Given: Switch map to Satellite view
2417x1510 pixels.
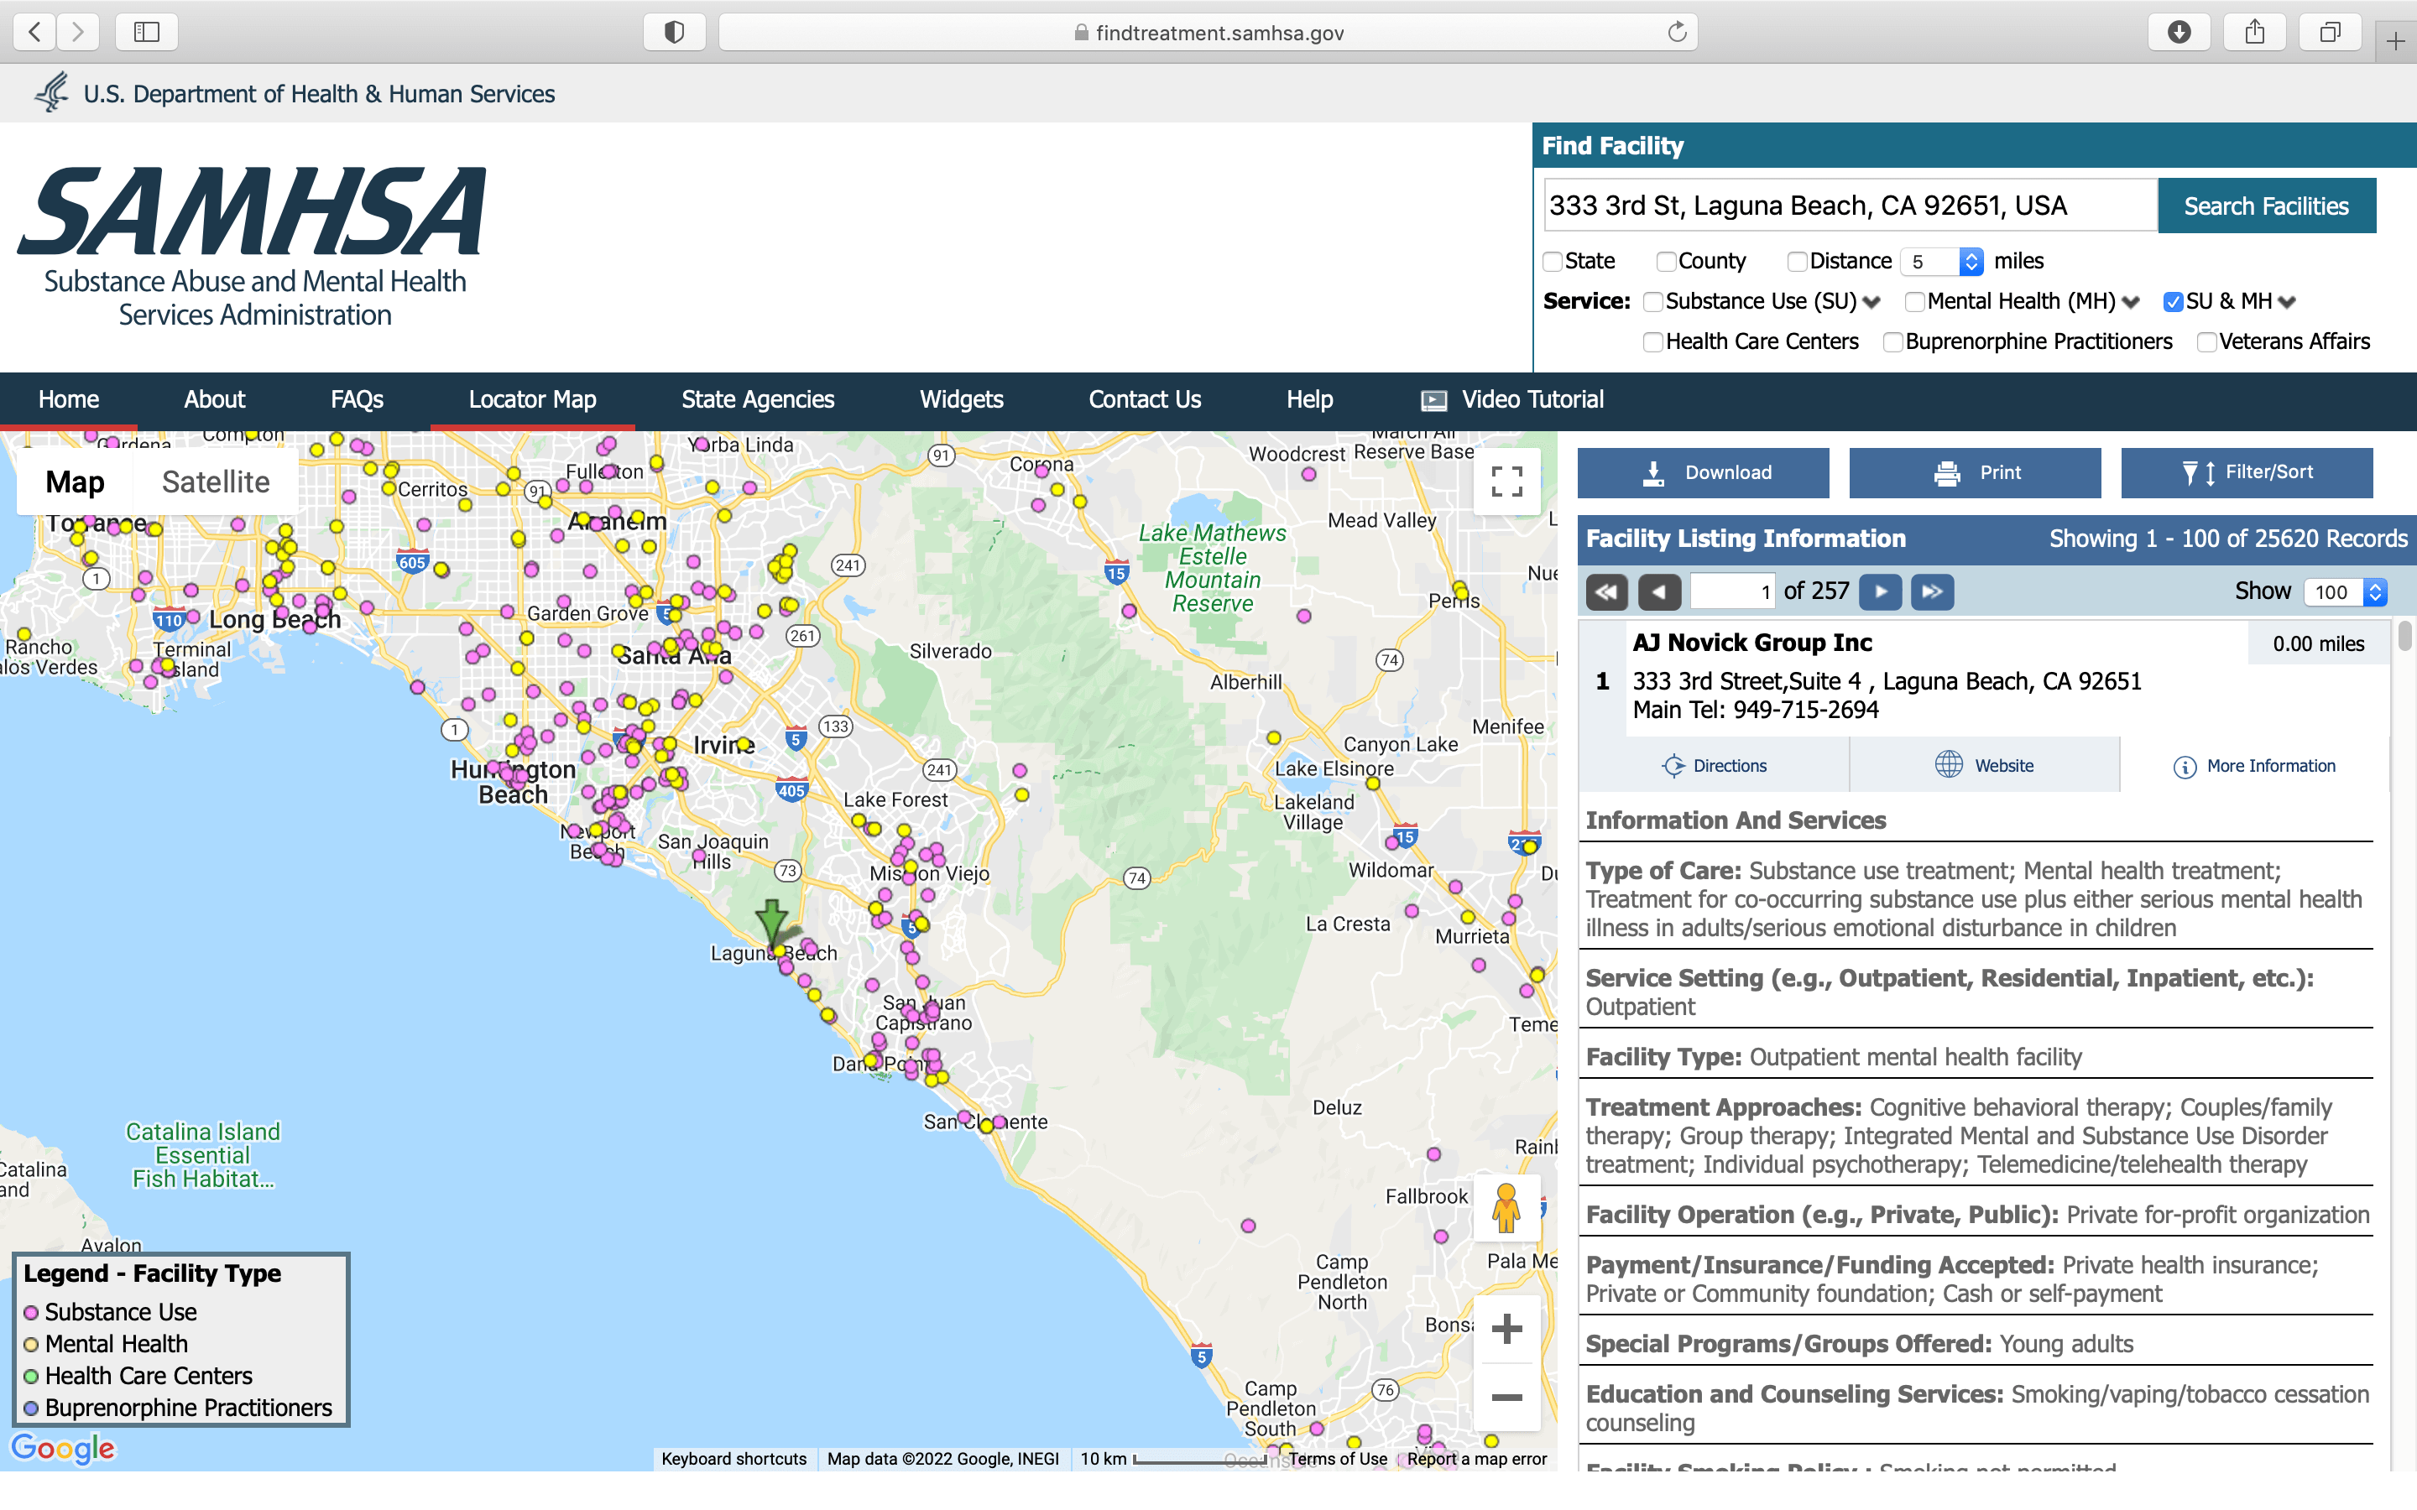Looking at the screenshot, I should coord(216,482).
